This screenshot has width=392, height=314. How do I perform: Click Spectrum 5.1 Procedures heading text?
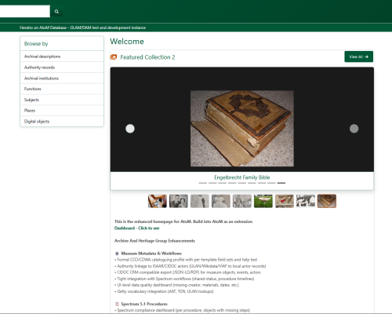click(x=144, y=304)
